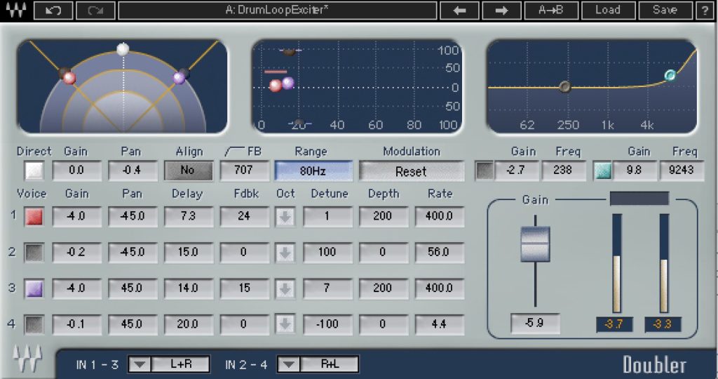Toggle the Align No button

(189, 171)
